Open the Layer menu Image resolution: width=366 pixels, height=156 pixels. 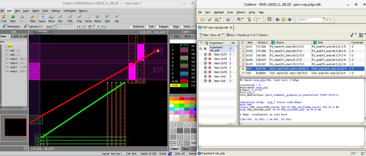click(x=26, y=11)
